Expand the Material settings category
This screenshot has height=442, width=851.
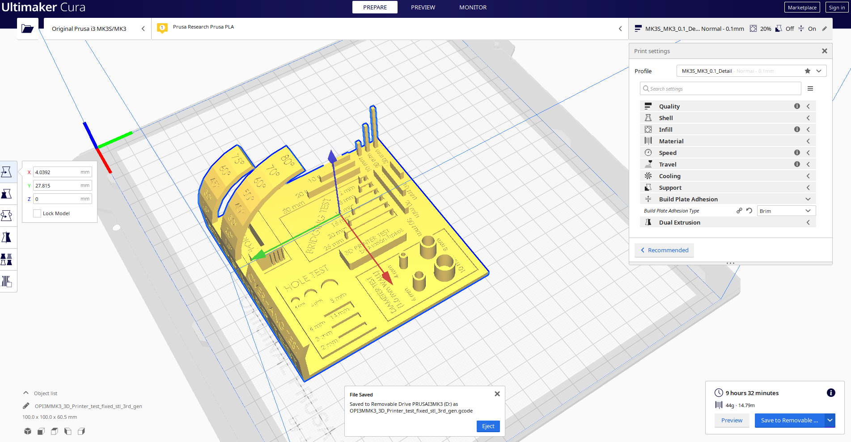pos(728,141)
